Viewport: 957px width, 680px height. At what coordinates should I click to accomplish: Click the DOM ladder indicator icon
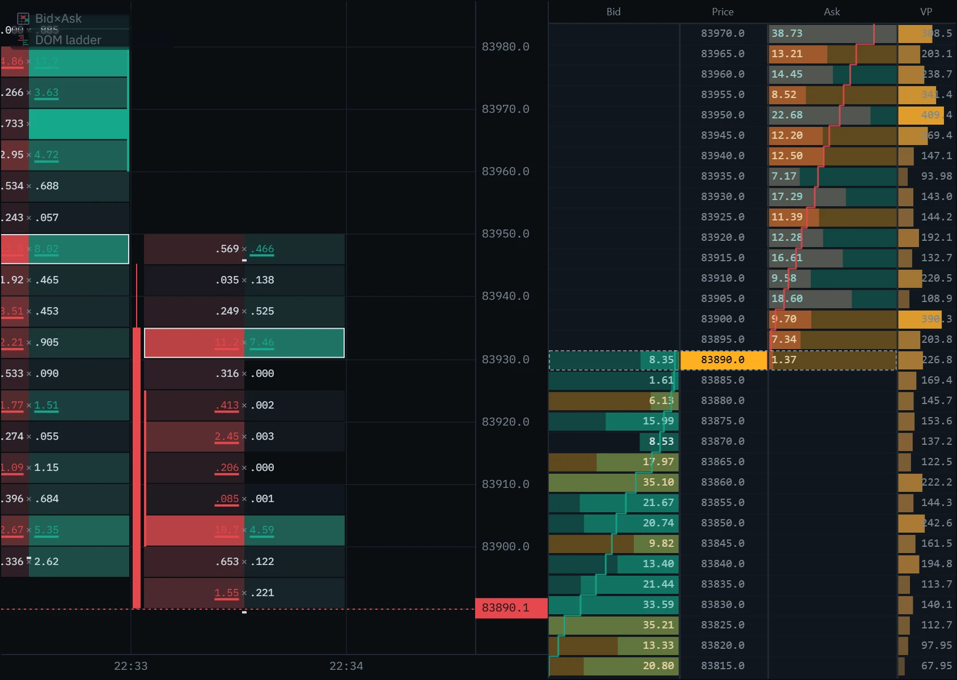pos(23,40)
